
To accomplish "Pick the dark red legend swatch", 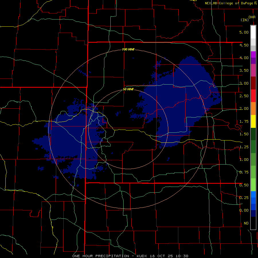I will [x=253, y=83].
